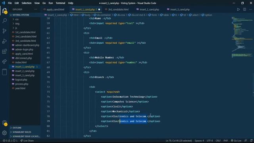
Task: Change language mode via PHP status item
Action: point(225,141)
